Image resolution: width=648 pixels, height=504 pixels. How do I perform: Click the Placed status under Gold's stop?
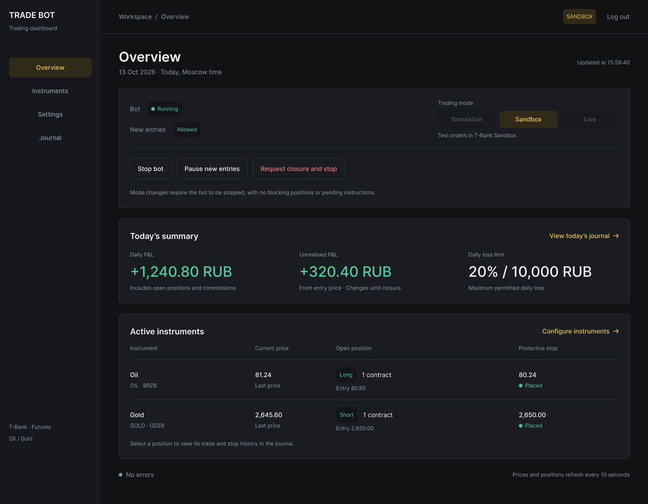pyautogui.click(x=531, y=426)
